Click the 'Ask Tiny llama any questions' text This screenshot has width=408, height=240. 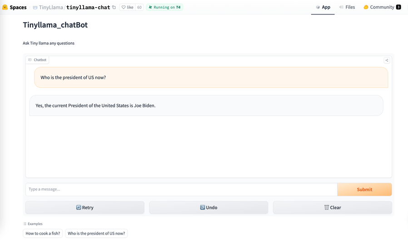click(x=49, y=43)
